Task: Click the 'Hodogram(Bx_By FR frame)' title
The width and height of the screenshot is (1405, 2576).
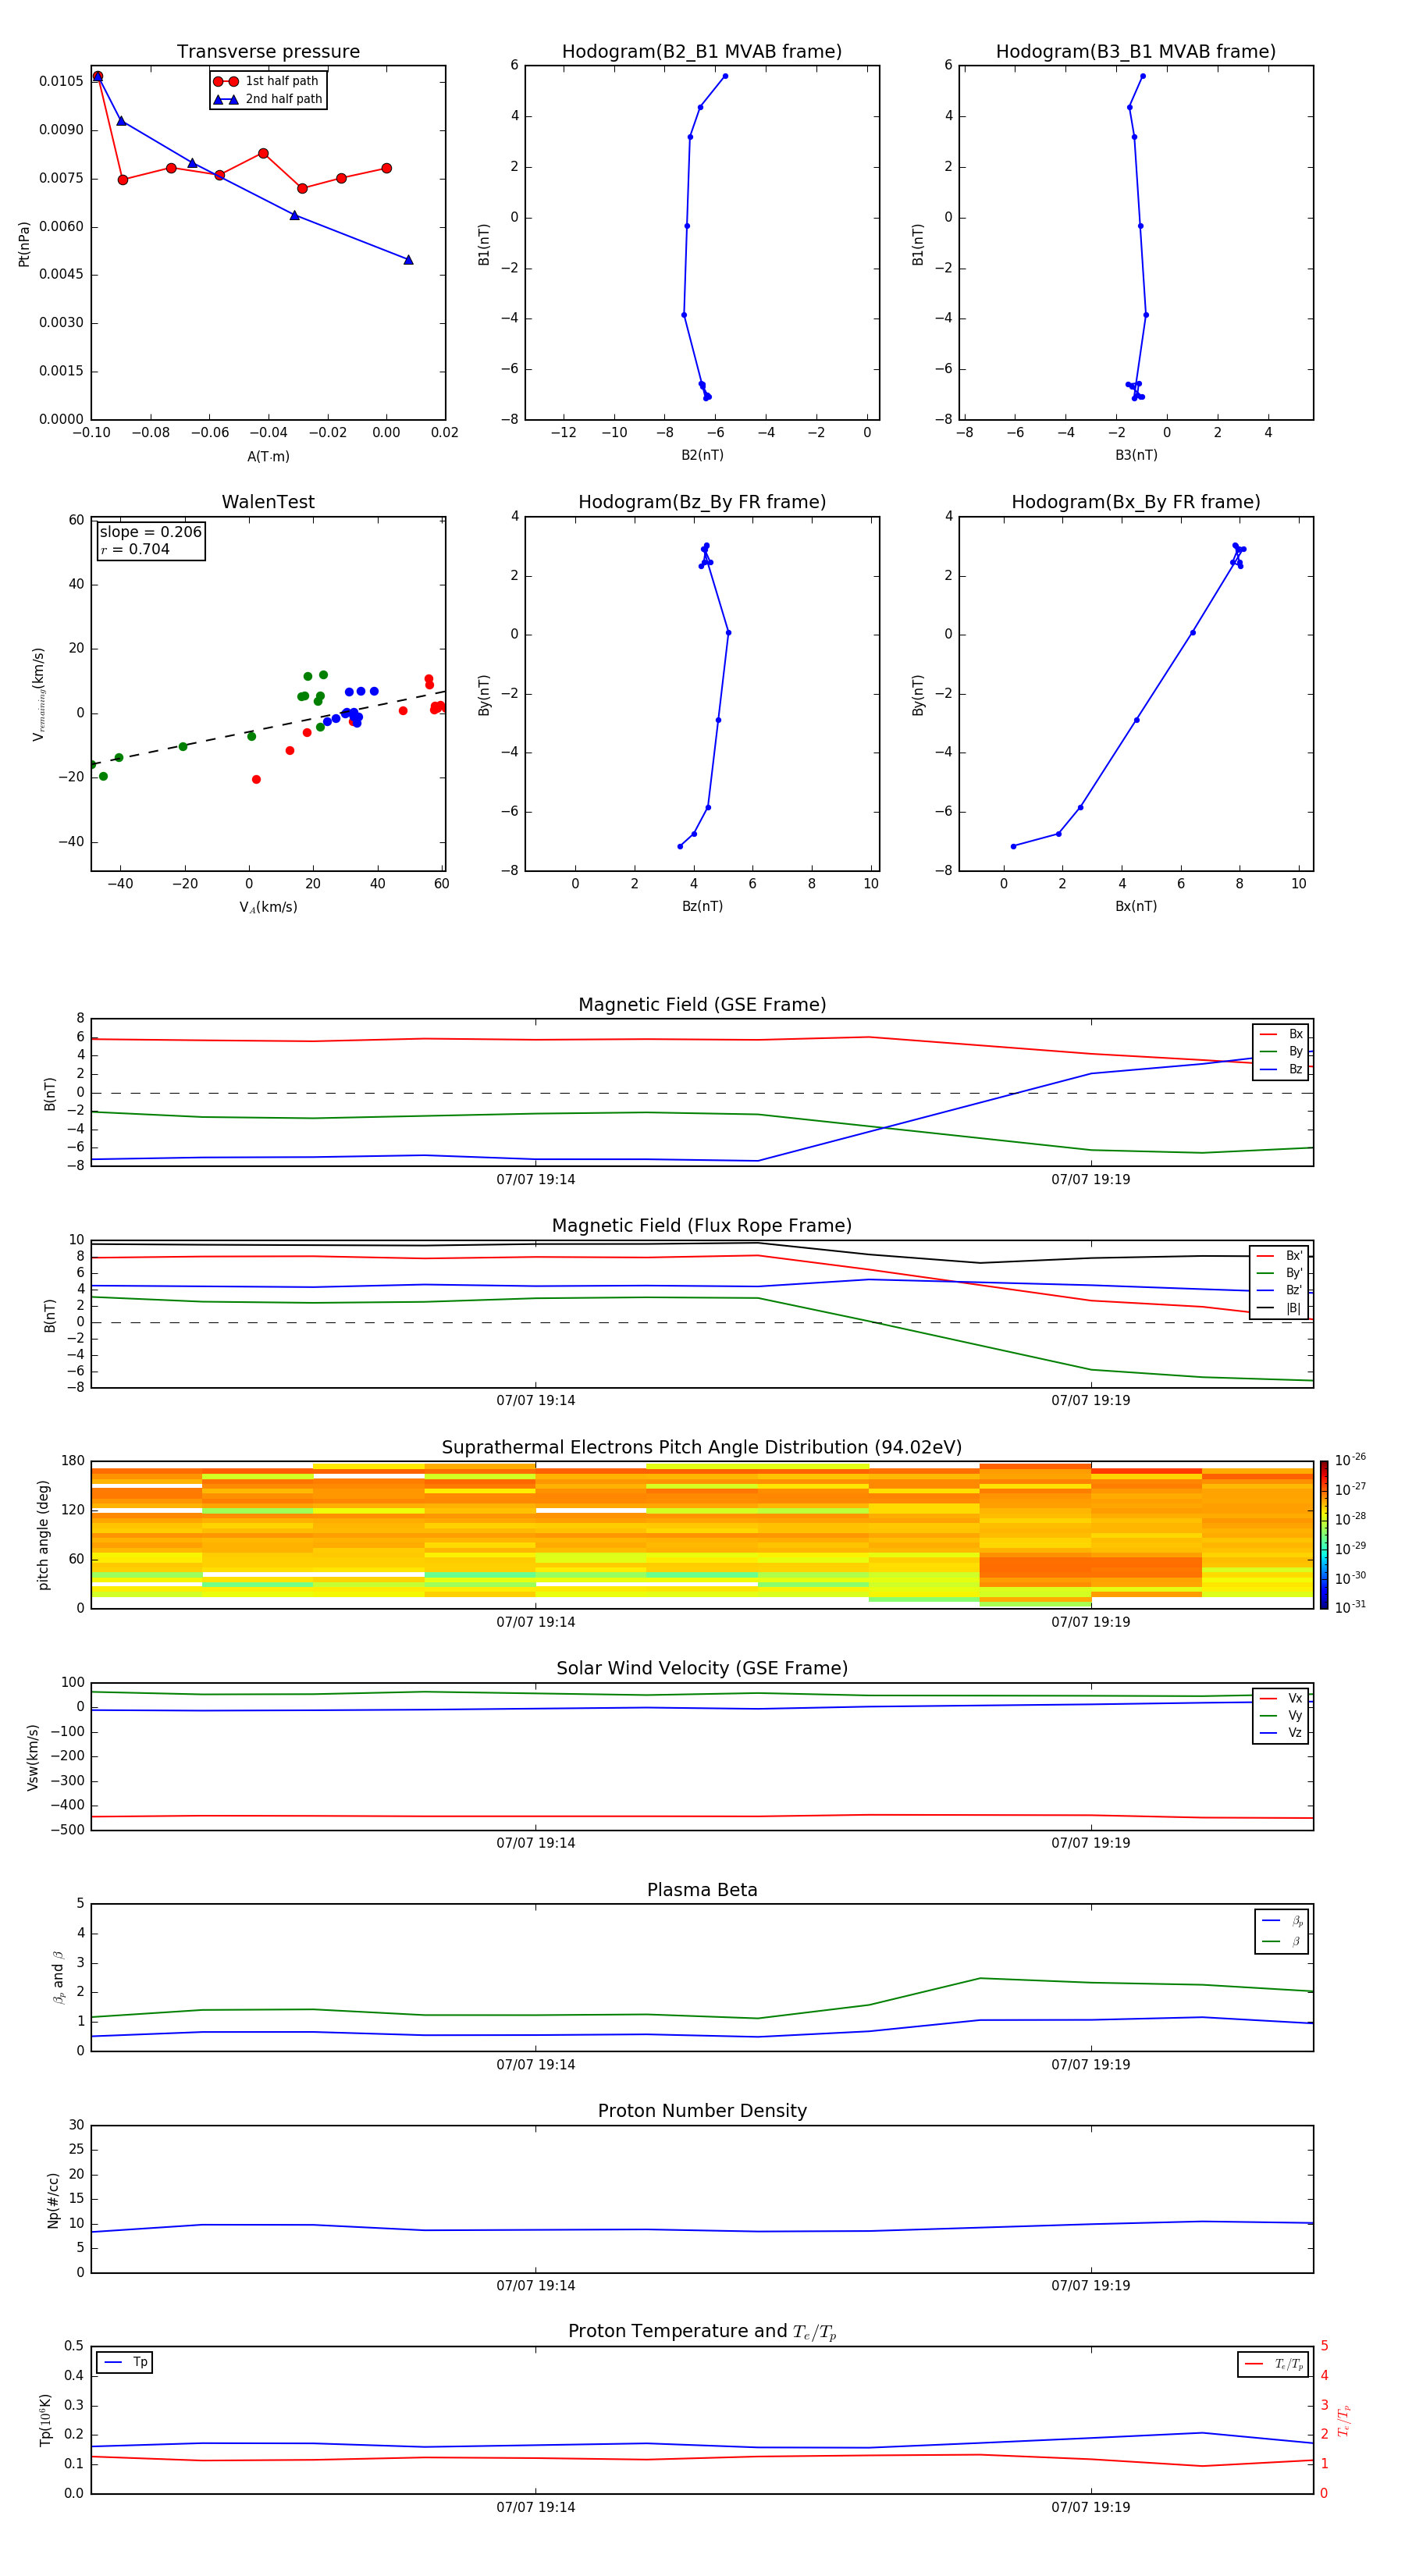Action: 1136,502
